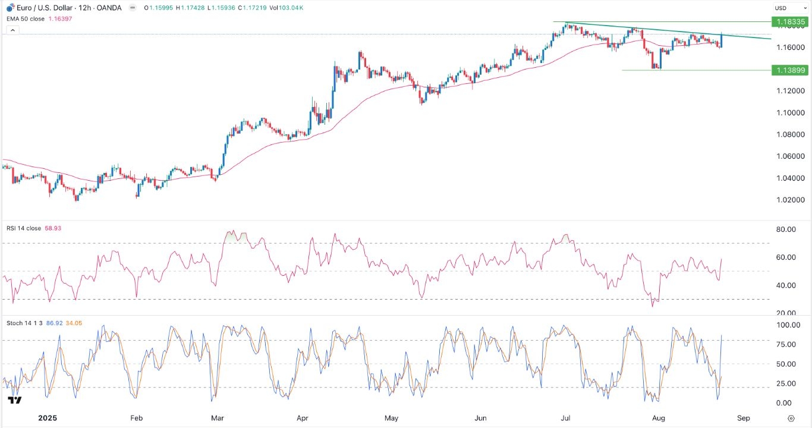Select the EMA 50 indicator label
The width and height of the screenshot is (812, 428).
click(25, 18)
